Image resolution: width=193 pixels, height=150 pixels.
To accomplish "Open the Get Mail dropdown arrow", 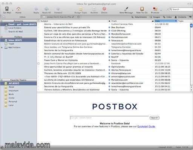I will 12,10.
